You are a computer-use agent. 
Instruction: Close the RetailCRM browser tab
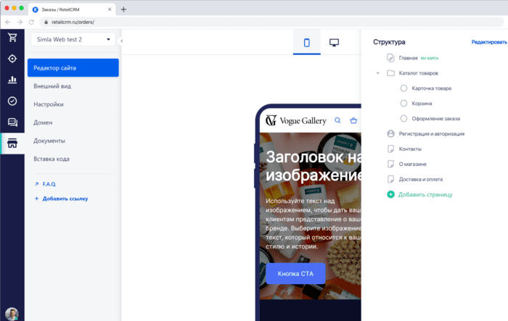[110, 9]
